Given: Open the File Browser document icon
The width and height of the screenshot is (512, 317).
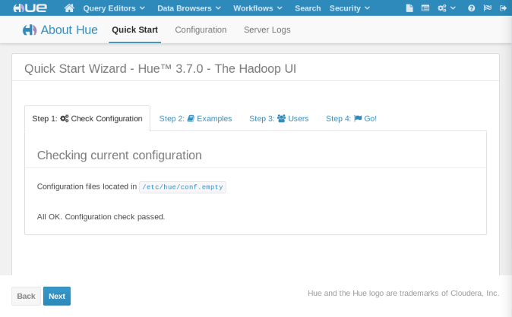Looking at the screenshot, I should click(409, 8).
